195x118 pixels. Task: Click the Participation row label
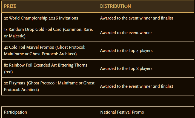15,112
